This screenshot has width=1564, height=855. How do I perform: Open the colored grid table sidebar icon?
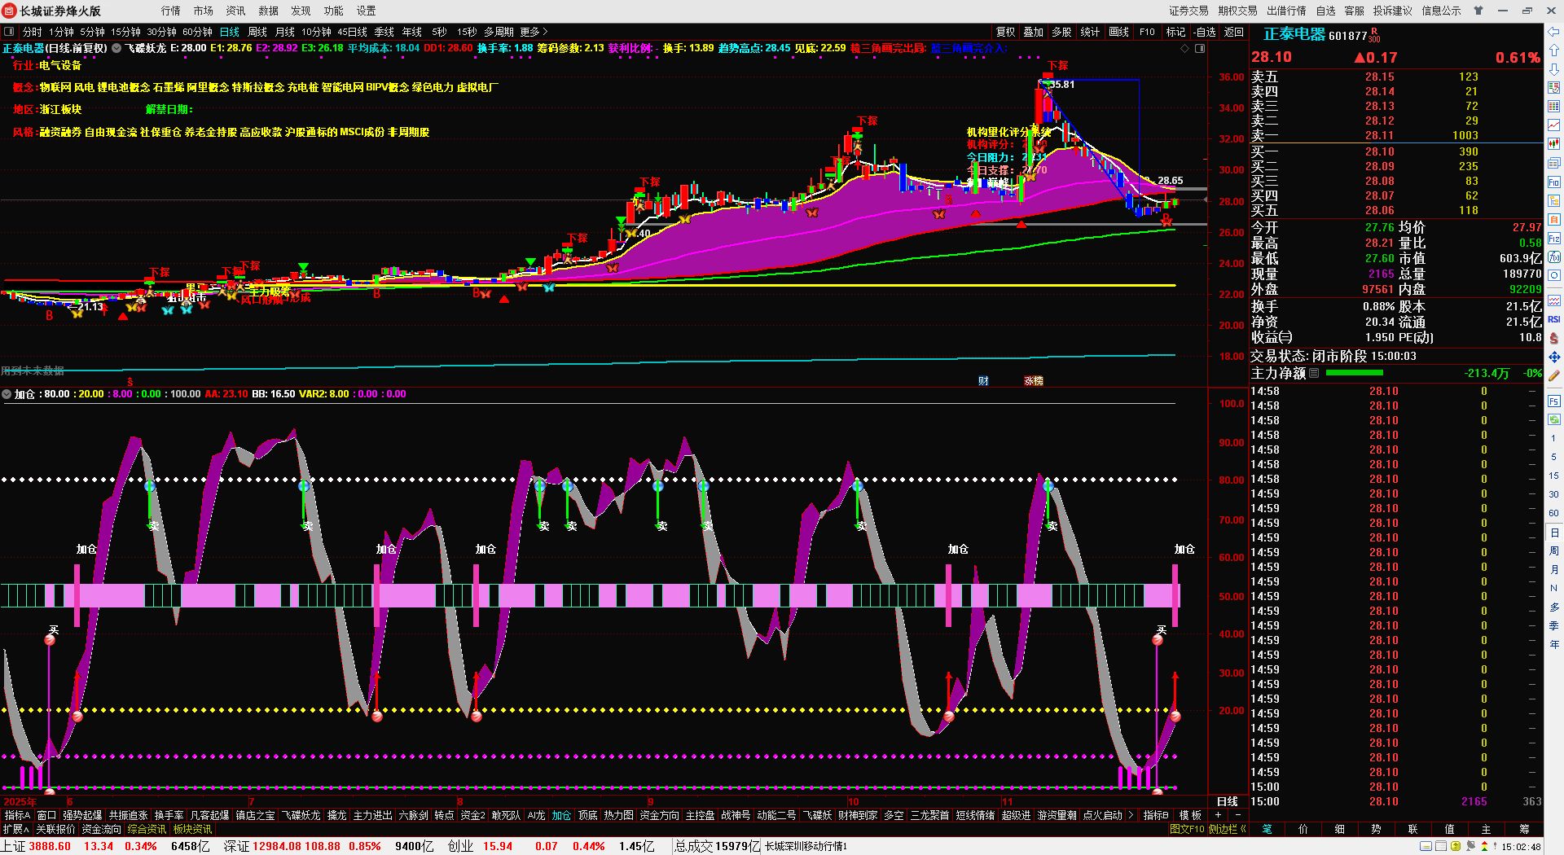point(1554,107)
